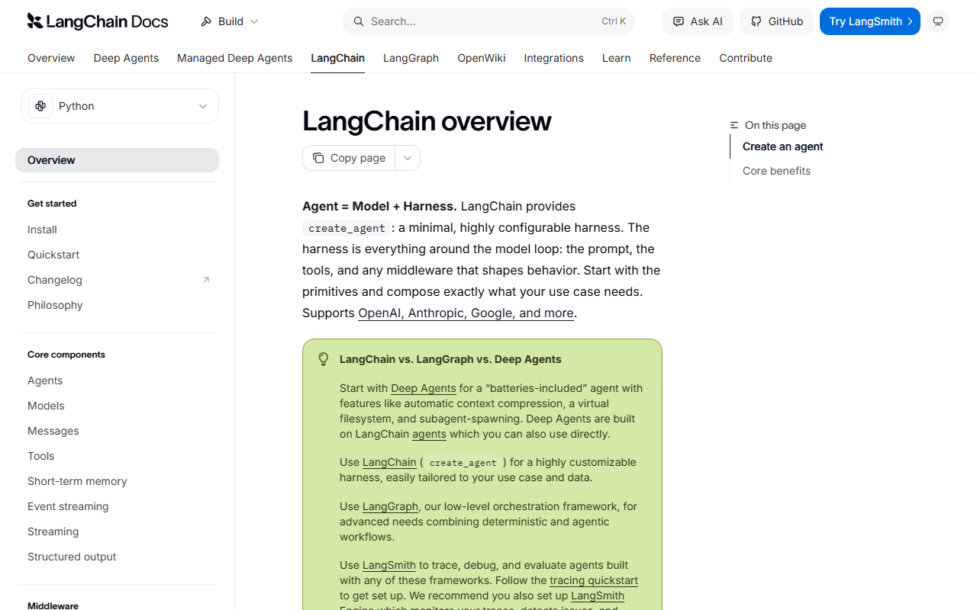Click the Try LangSmith button
The height and width of the screenshot is (610, 977).
(x=870, y=21)
